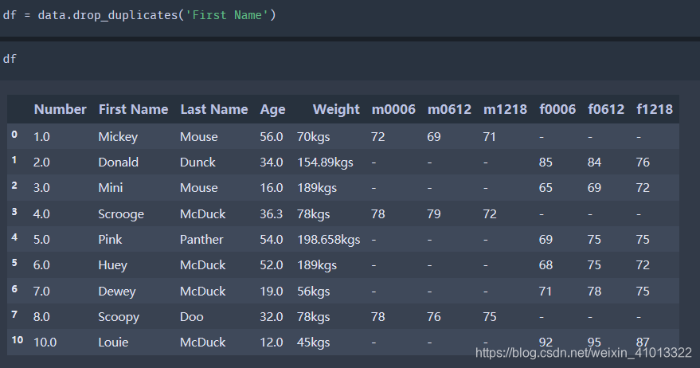Click the weight value '56kgs'
The height and width of the screenshot is (368, 700).
tap(313, 292)
